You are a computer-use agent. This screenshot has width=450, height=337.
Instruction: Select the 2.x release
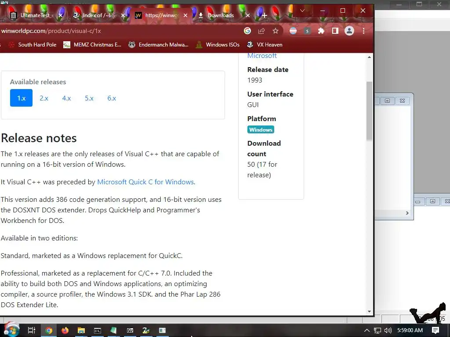pyautogui.click(x=44, y=98)
